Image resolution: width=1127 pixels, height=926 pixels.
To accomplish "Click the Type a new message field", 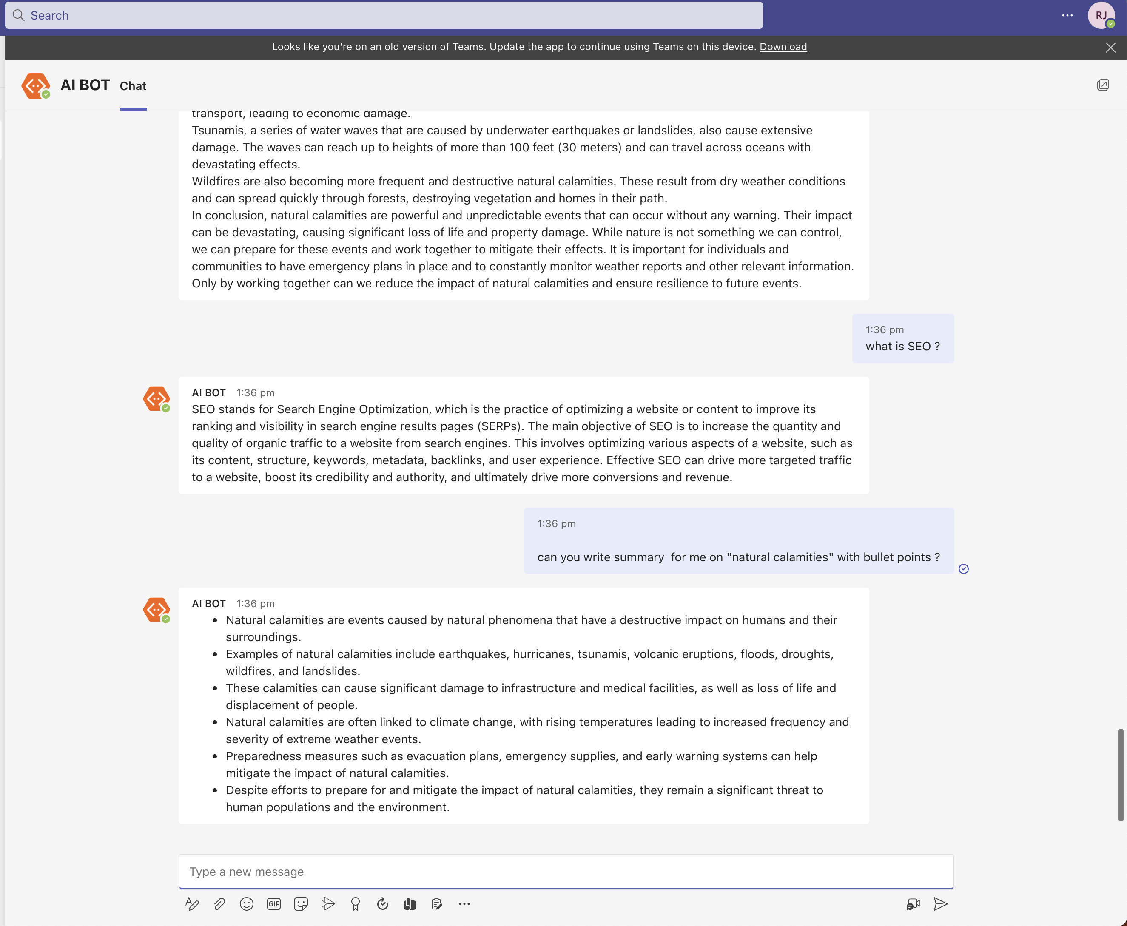I will 566,872.
